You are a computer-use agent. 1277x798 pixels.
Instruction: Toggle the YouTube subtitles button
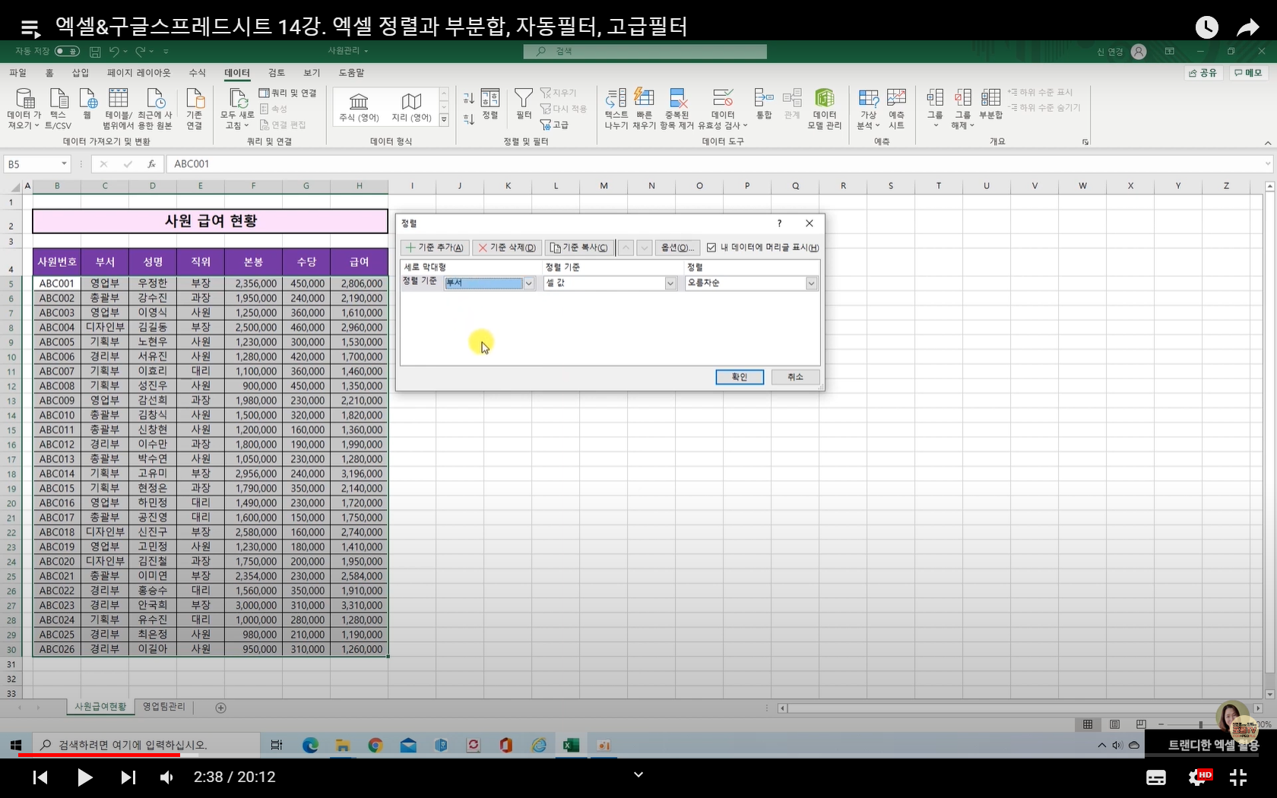[x=1156, y=777]
